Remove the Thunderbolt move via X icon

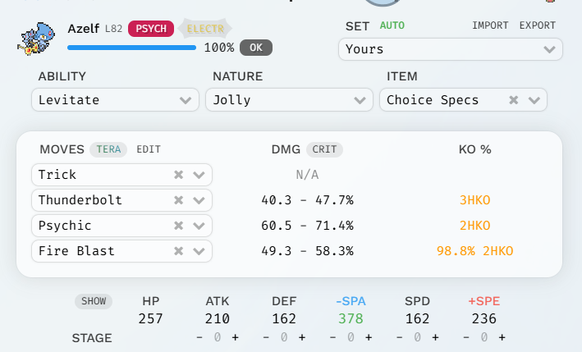pos(178,200)
